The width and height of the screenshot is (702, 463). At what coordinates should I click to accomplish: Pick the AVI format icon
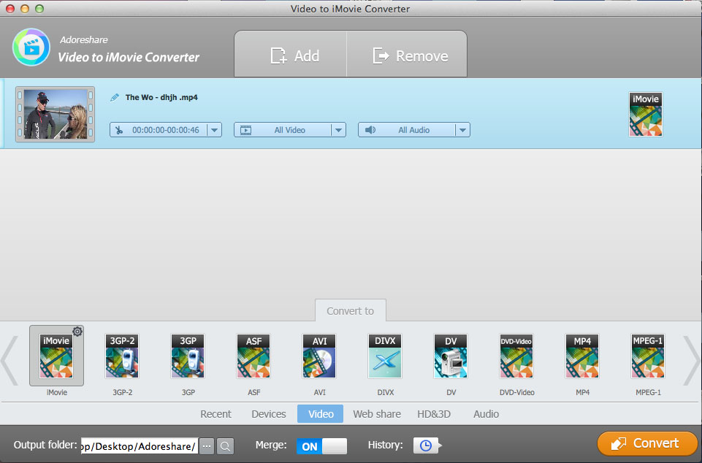tap(319, 356)
